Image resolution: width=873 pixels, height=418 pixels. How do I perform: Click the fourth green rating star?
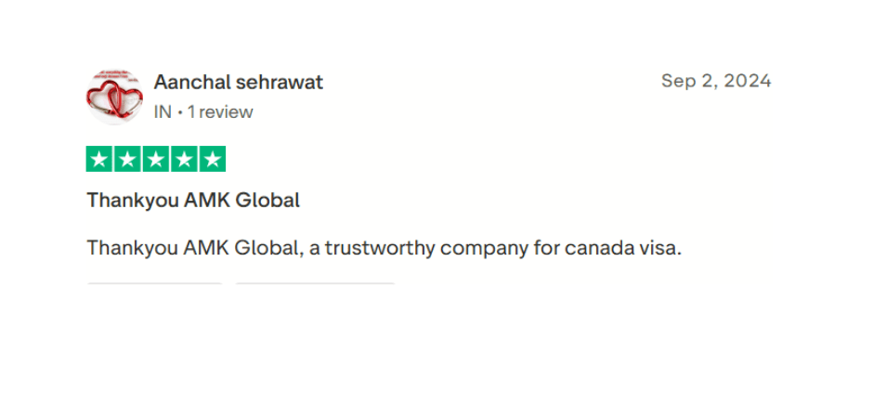185,159
